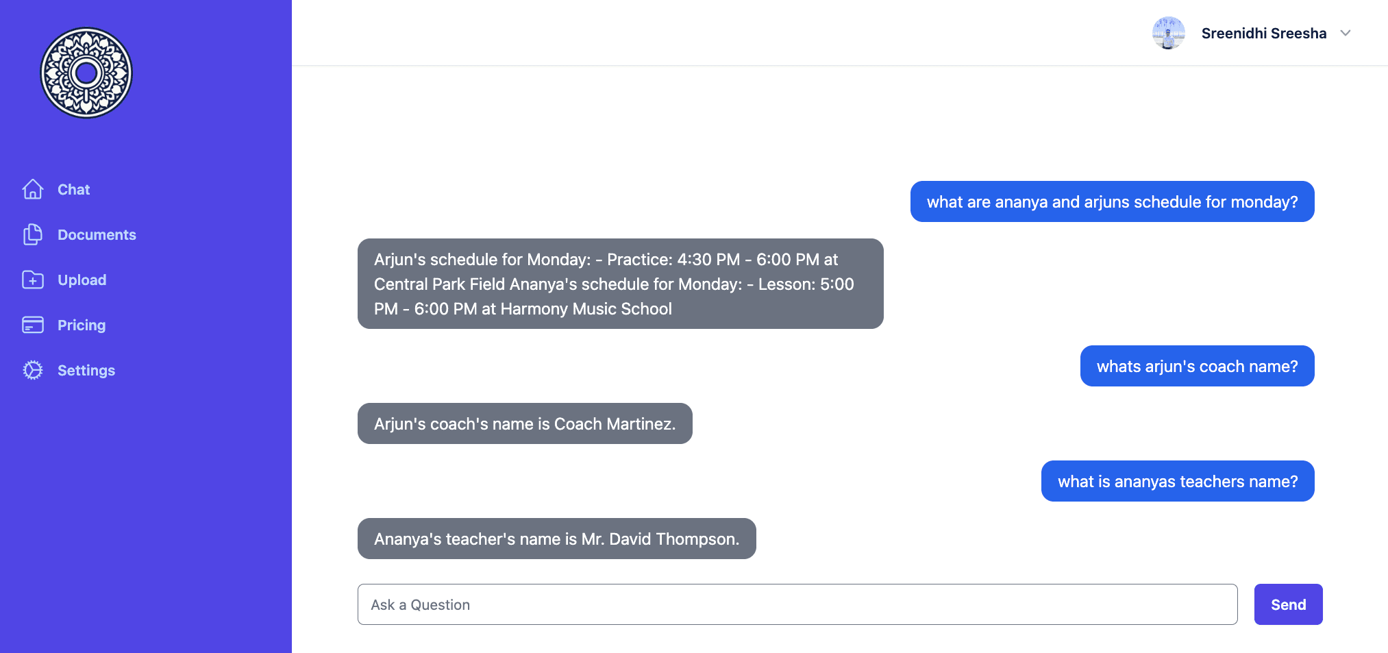Go to Documents page label

point(97,234)
